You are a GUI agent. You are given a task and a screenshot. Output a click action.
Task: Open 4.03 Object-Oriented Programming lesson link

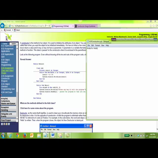tap(6, 62)
